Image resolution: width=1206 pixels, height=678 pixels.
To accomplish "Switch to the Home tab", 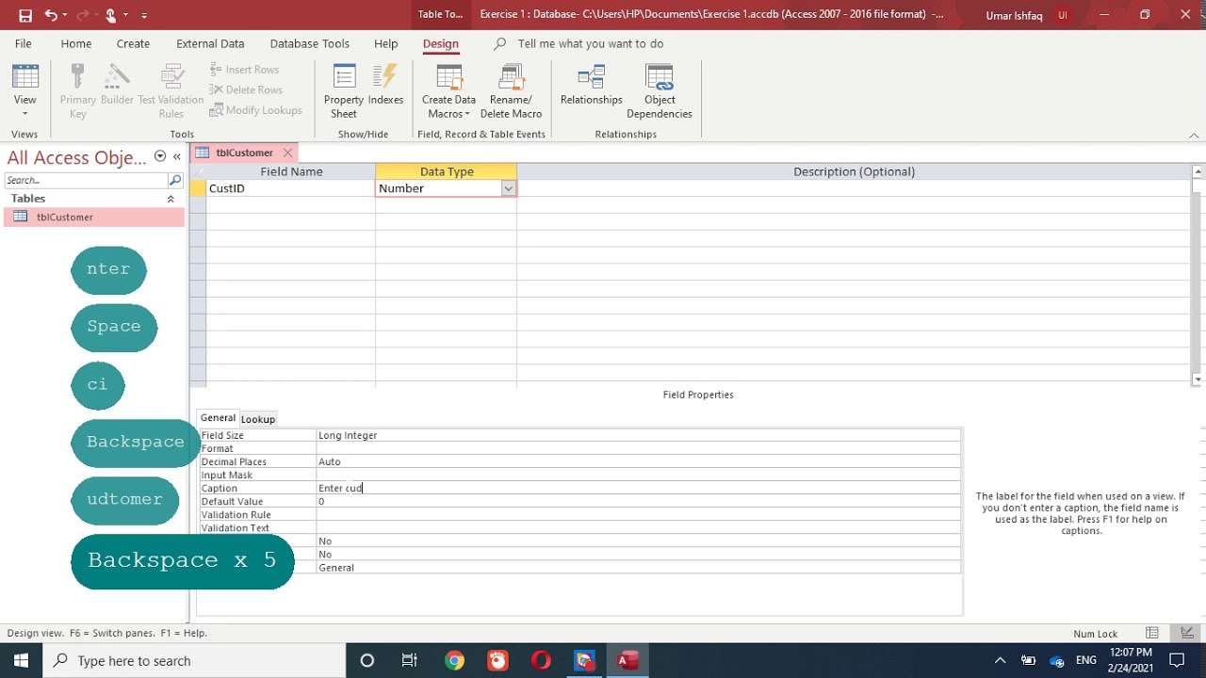I will 76,43.
